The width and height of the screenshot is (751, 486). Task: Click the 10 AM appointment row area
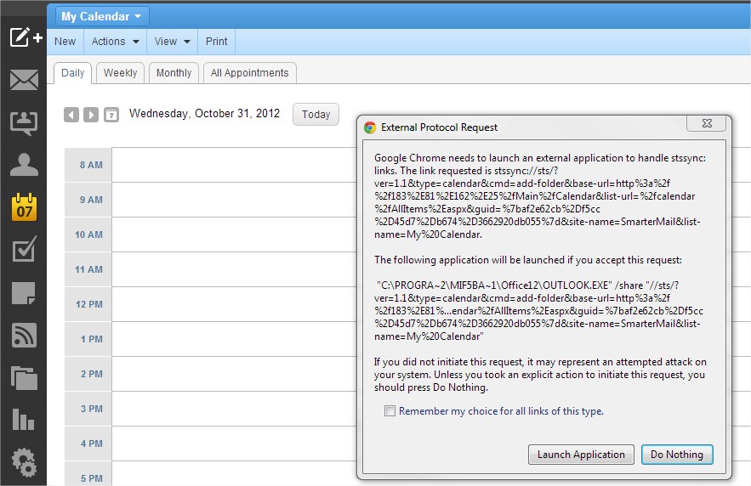(x=234, y=235)
